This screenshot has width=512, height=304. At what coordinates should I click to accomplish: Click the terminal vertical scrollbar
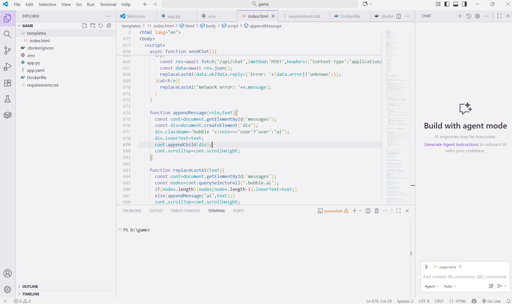(411, 253)
